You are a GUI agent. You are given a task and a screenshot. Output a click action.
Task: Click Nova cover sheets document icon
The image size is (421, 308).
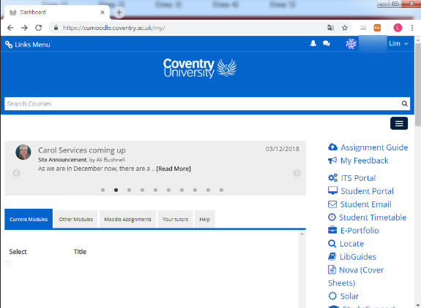click(x=332, y=269)
